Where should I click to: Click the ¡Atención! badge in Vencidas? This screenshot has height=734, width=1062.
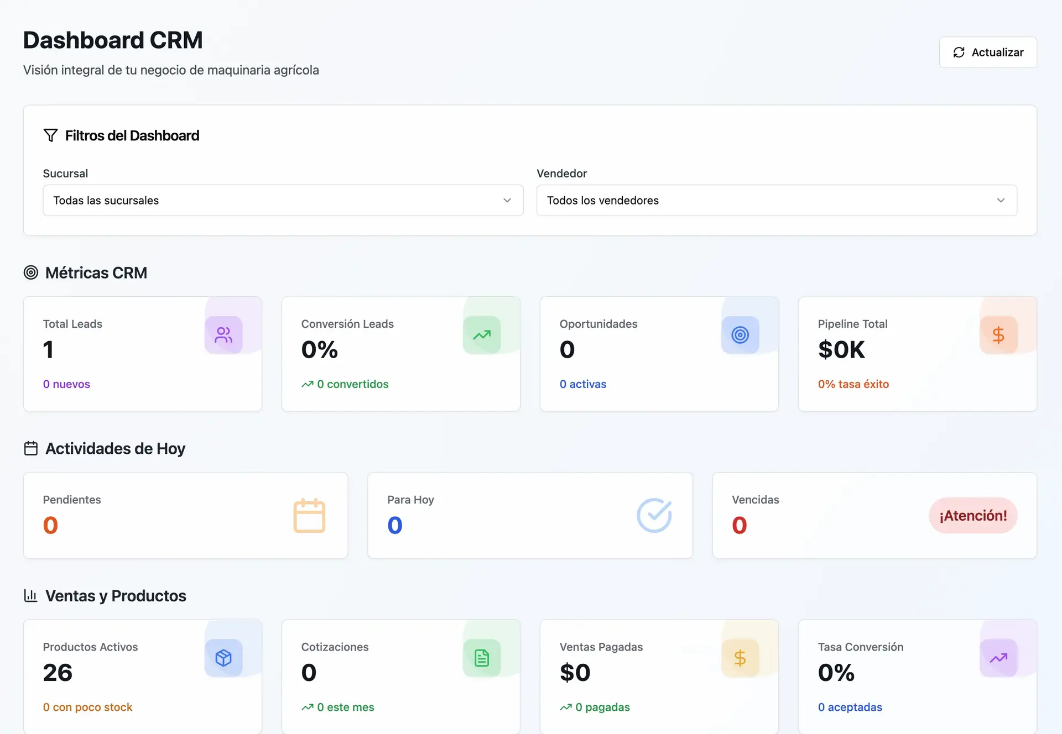coord(973,515)
